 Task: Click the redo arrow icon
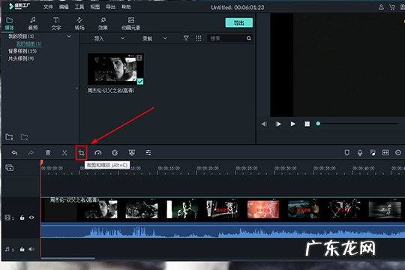31,153
